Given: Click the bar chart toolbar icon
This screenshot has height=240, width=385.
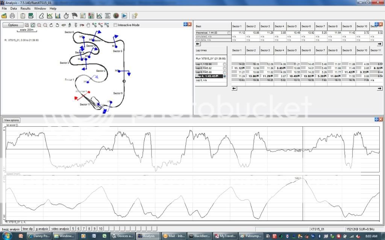Looking at the screenshot, I should (x=58, y=16).
